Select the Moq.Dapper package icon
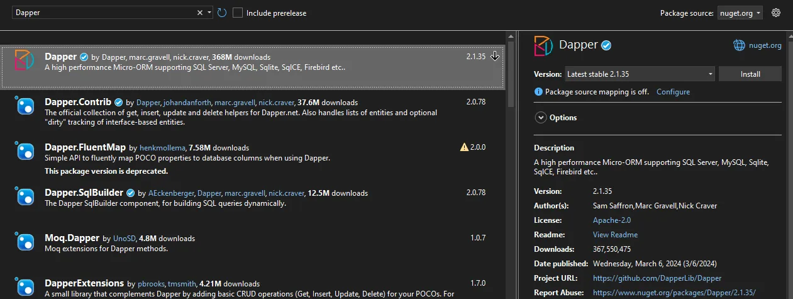The width and height of the screenshot is (793, 299). coord(25,242)
